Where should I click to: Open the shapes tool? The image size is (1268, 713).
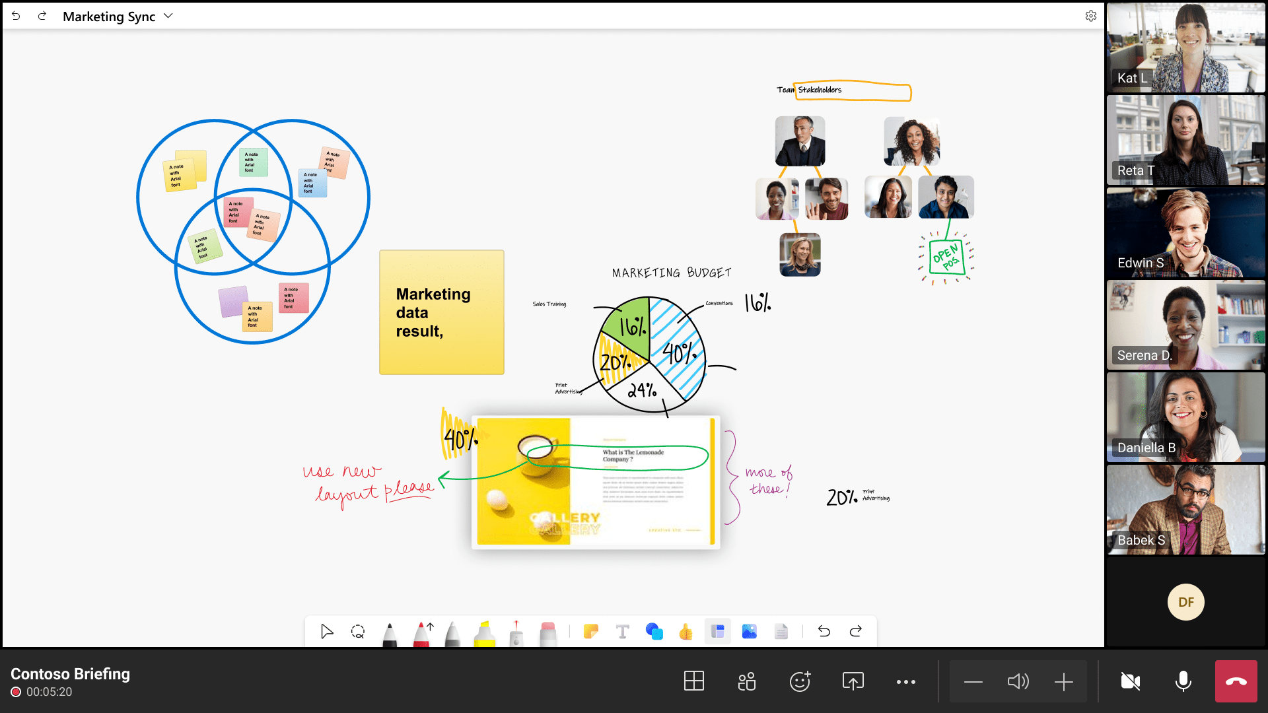pyautogui.click(x=654, y=632)
